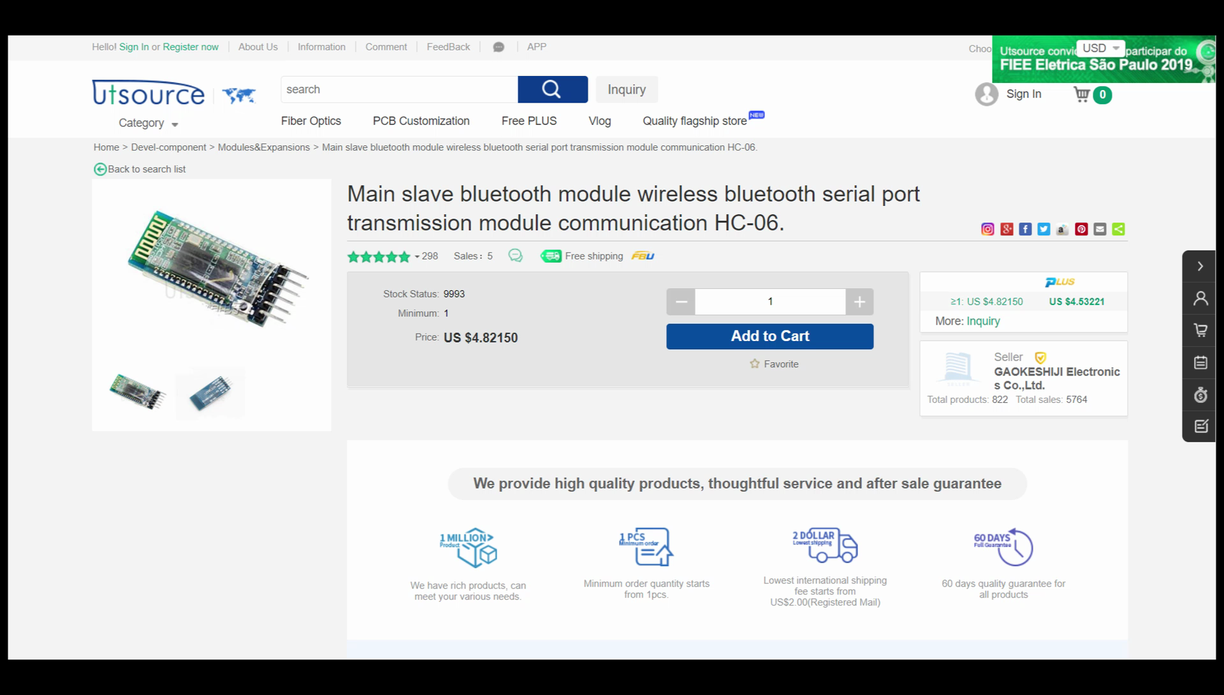The width and height of the screenshot is (1224, 695).
Task: Add product to favorites star
Action: (x=755, y=364)
